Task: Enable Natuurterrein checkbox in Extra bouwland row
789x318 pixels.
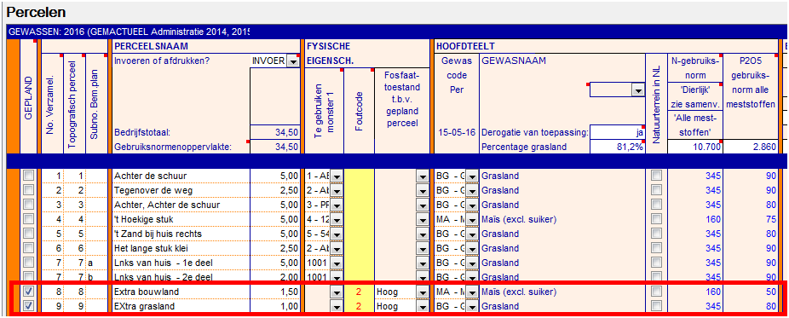Action: tap(656, 292)
